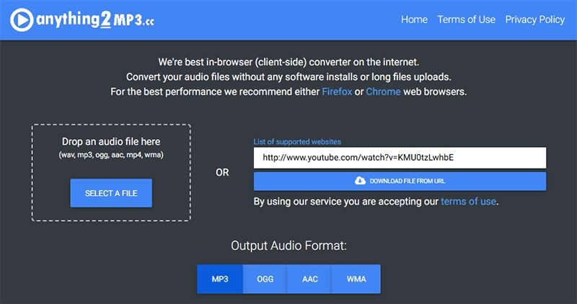The image size is (577, 304).
Task: Pick WMA output audio format
Action: pyautogui.click(x=356, y=279)
